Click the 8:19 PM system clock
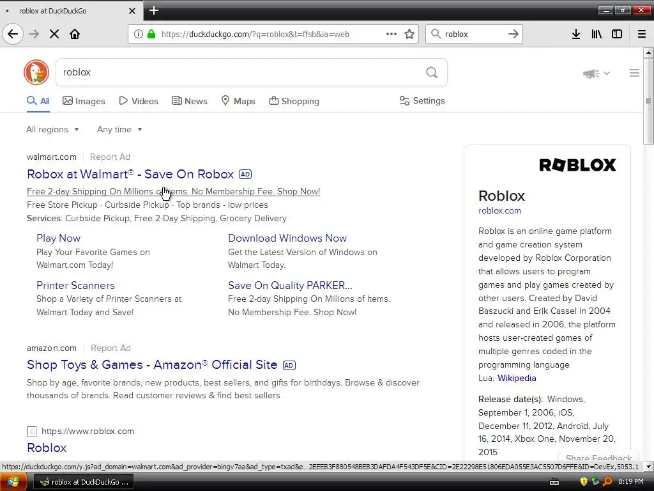The image size is (654, 491). [x=630, y=481]
